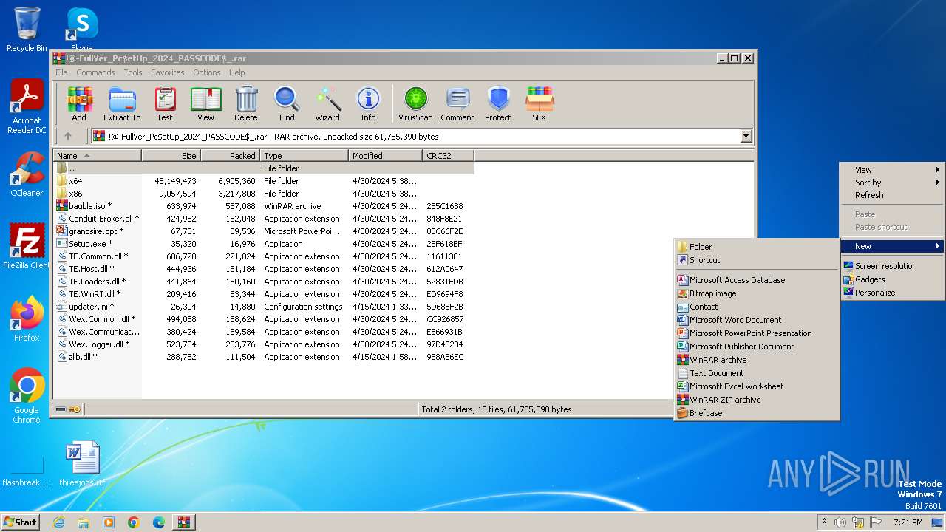Click the Protect archive icon
Screen dimensions: 946x532
point(498,104)
